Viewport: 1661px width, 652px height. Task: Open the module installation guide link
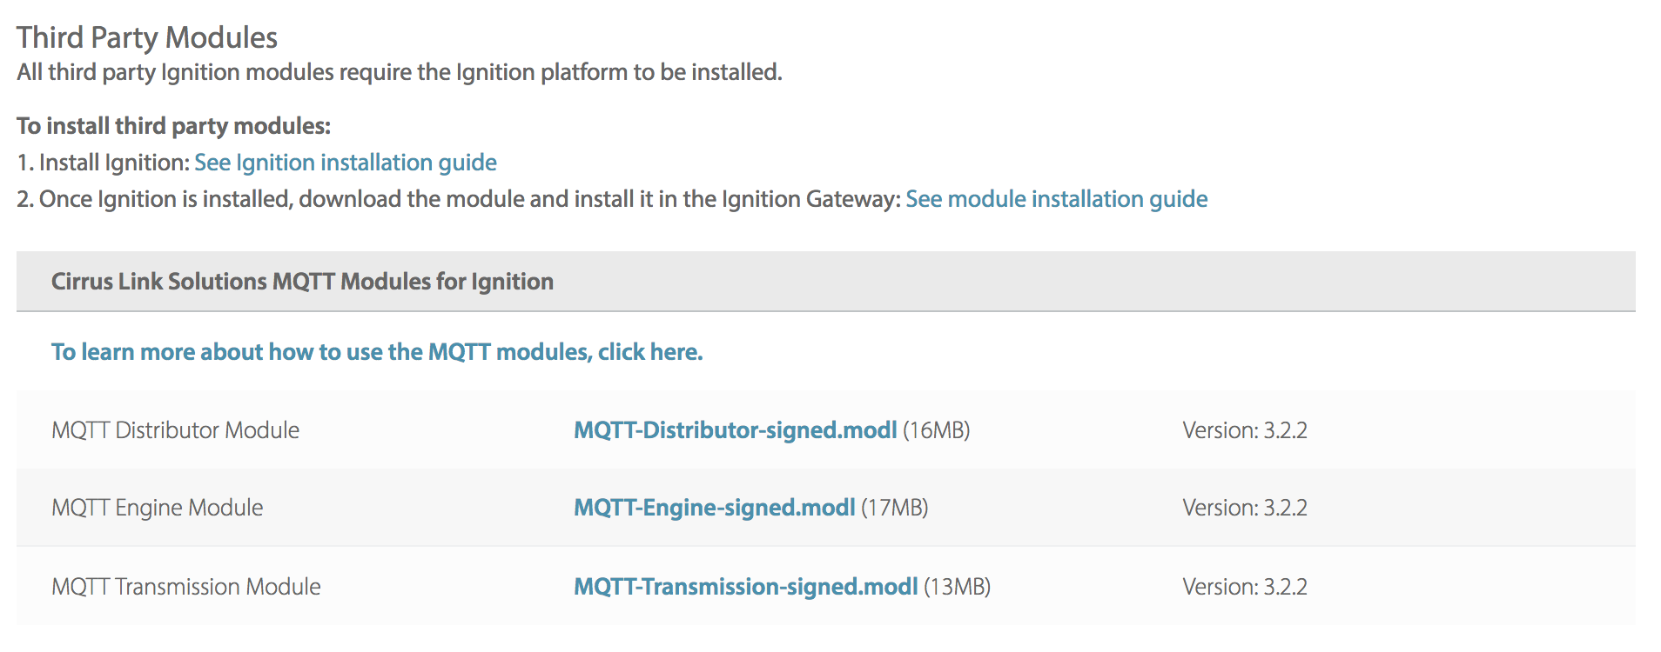[1056, 199]
